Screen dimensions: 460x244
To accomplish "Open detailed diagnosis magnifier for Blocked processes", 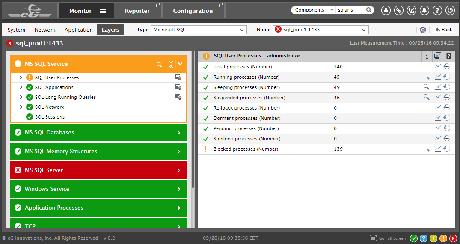I will 426,149.
